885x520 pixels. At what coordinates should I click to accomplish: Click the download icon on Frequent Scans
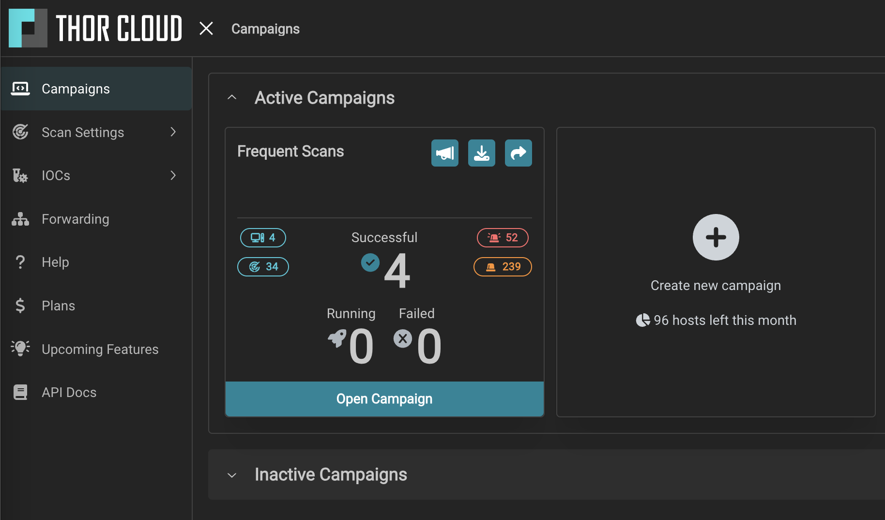tap(481, 153)
